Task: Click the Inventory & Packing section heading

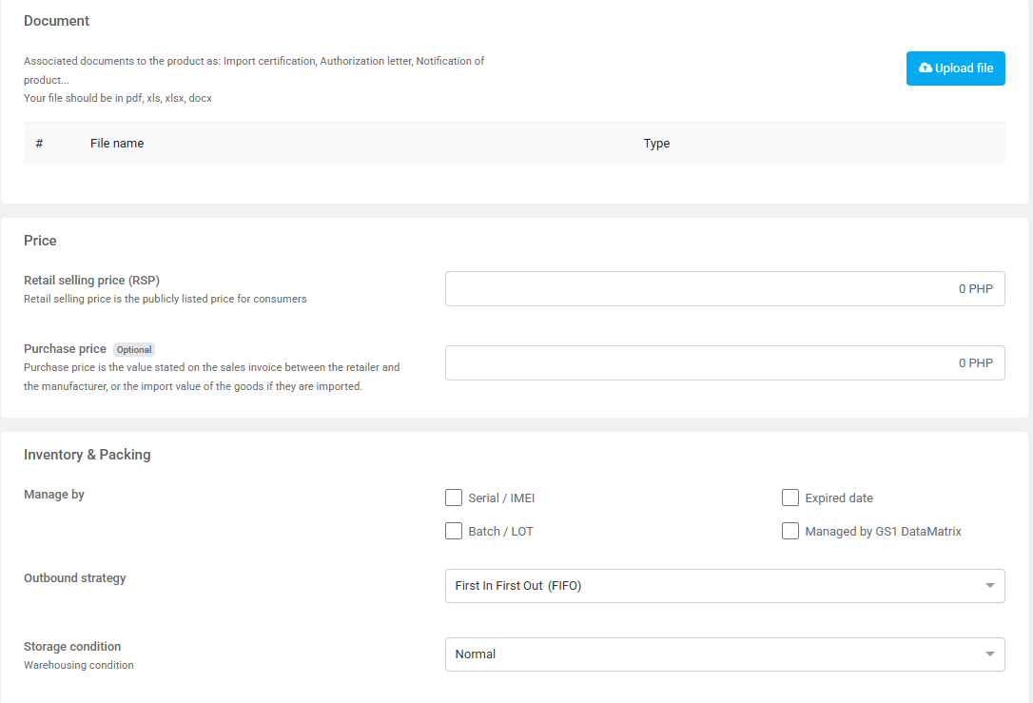Action: [87, 455]
